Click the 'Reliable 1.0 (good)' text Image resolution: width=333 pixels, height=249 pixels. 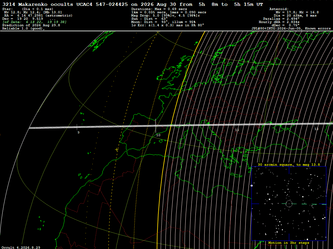coord(23,29)
